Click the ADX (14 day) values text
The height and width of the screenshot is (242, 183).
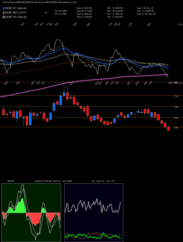pos(103,181)
